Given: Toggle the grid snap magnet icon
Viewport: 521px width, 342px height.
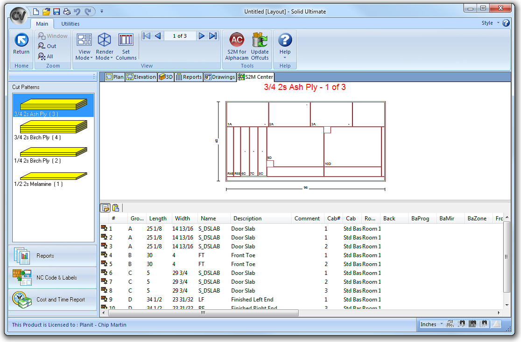Looking at the screenshot, I should point(472,324).
